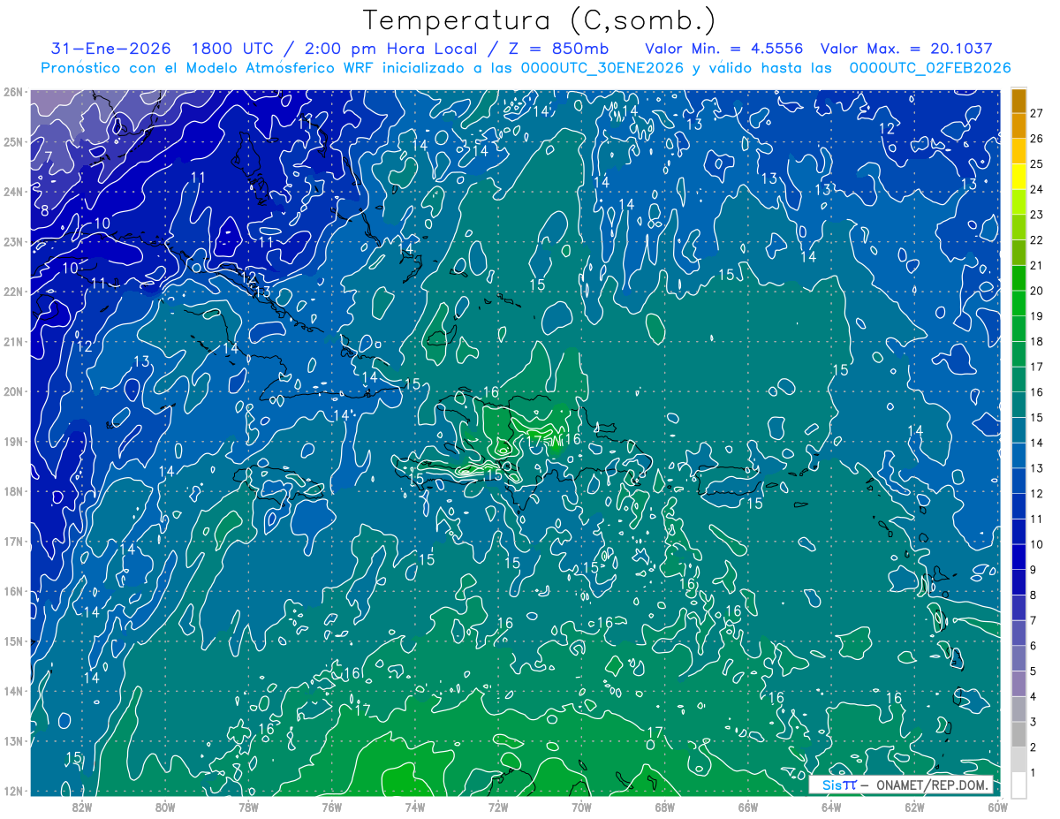Image resolution: width=1060 pixels, height=819 pixels.
Task: Select 'Valor Min. = 4.5556' text
Action: point(724,49)
